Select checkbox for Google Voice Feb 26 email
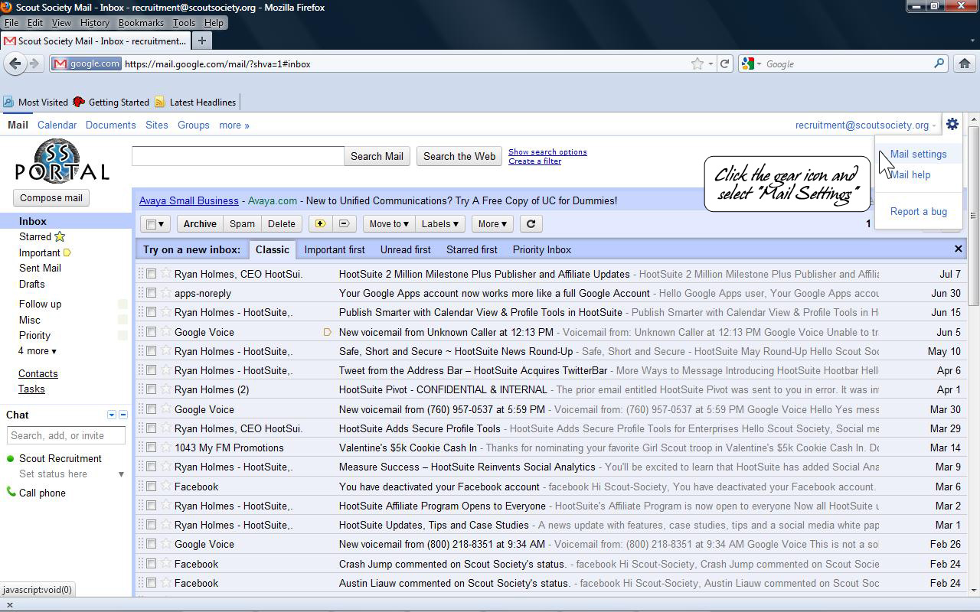This screenshot has height=612, width=980. (152, 544)
